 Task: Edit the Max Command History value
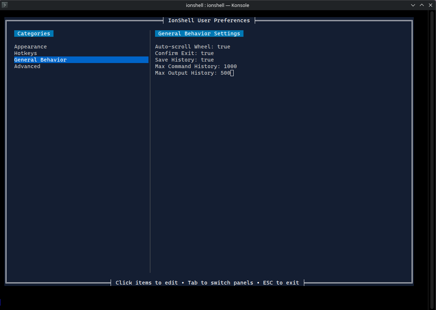point(196,66)
